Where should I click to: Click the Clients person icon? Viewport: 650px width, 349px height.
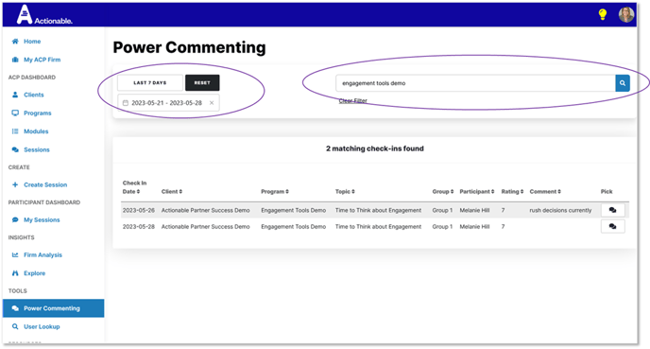(15, 95)
